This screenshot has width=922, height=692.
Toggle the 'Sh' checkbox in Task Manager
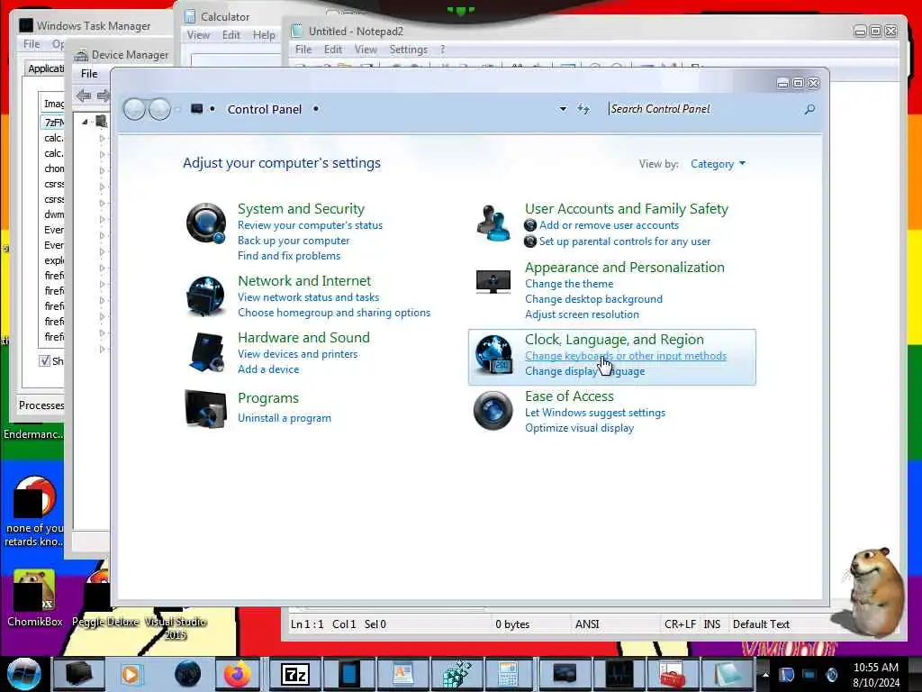(45, 360)
